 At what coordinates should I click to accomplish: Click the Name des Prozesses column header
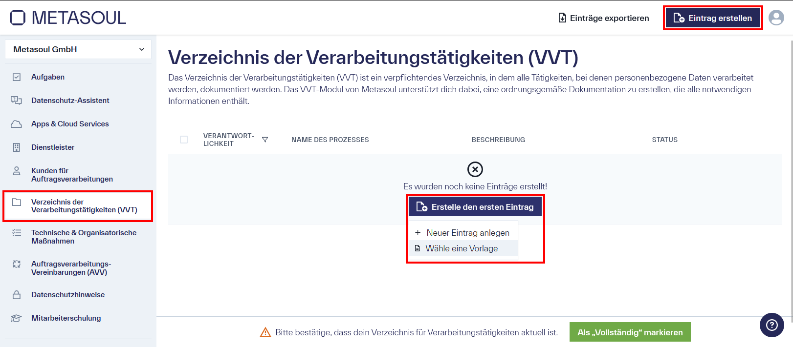pyautogui.click(x=330, y=140)
